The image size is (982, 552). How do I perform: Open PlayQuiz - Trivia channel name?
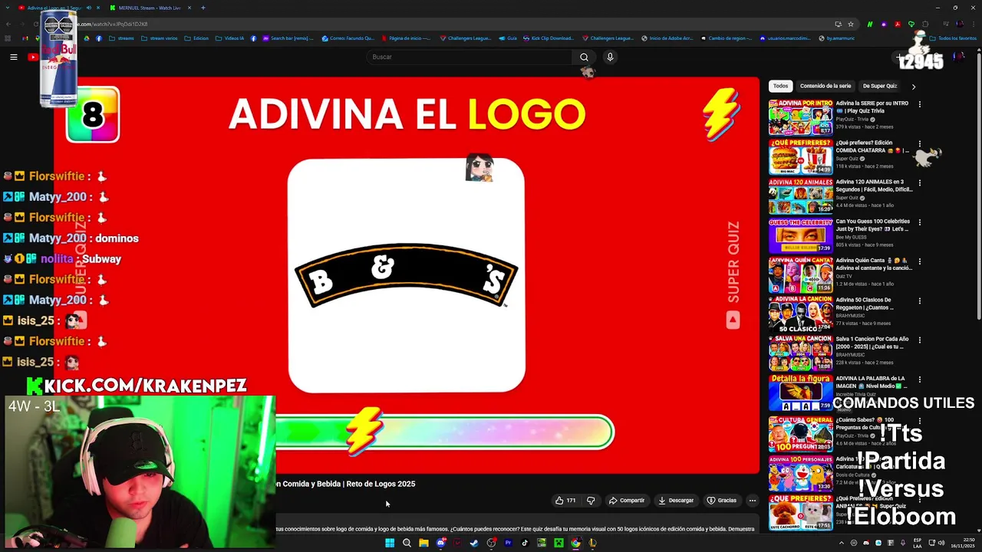pos(852,120)
